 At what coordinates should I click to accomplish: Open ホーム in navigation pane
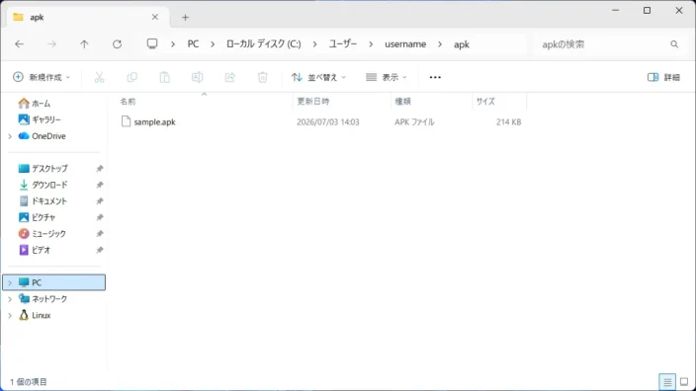coord(41,104)
